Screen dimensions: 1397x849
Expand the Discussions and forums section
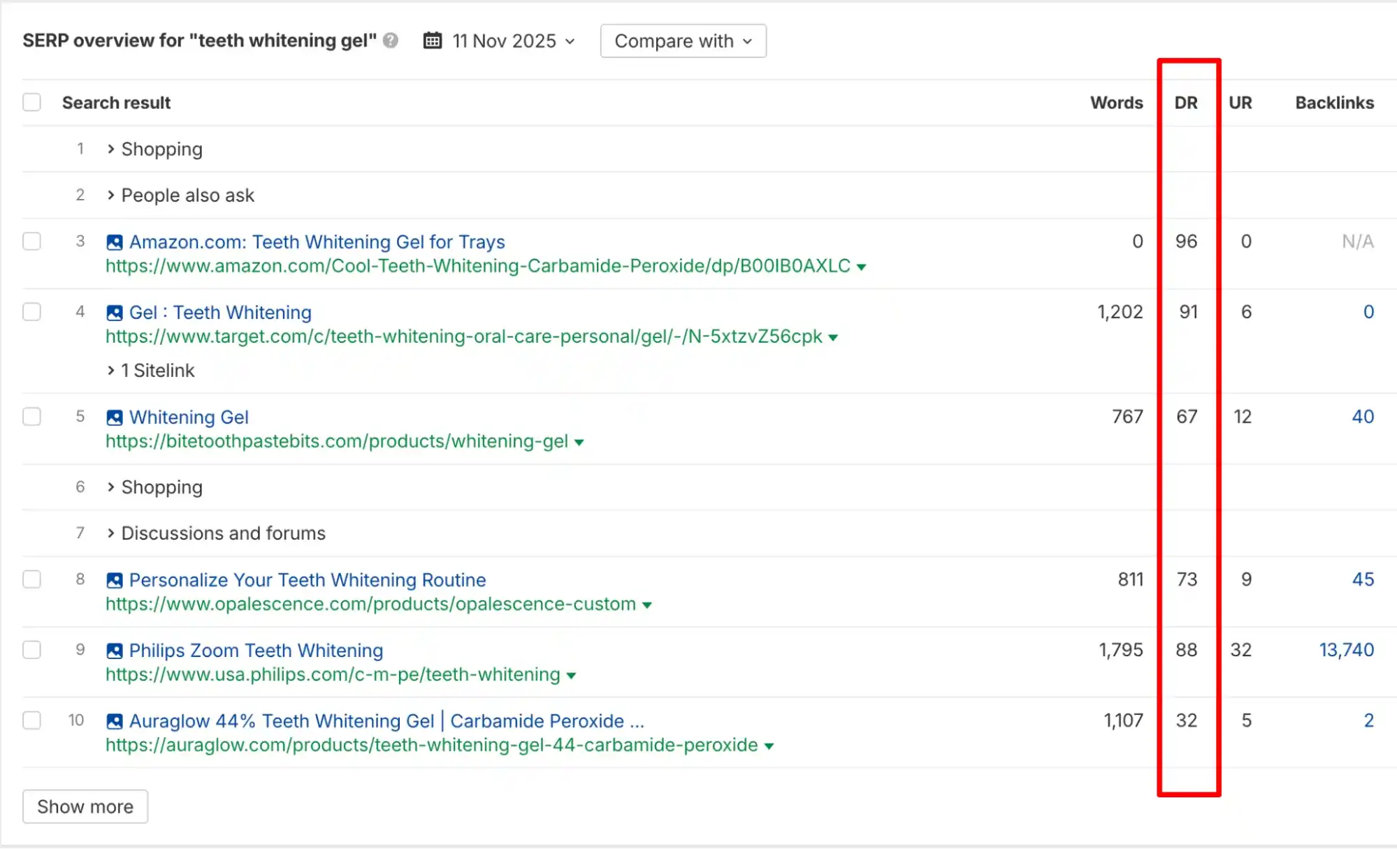pyautogui.click(x=217, y=533)
